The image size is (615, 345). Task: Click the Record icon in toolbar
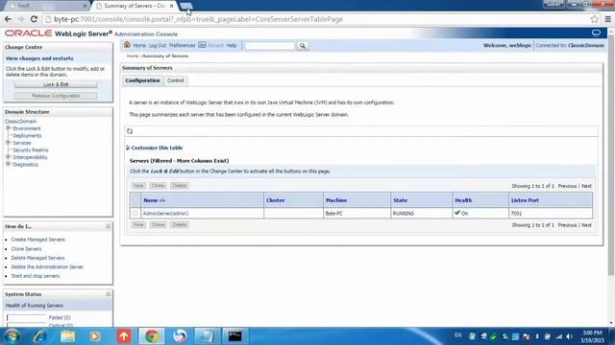click(202, 45)
